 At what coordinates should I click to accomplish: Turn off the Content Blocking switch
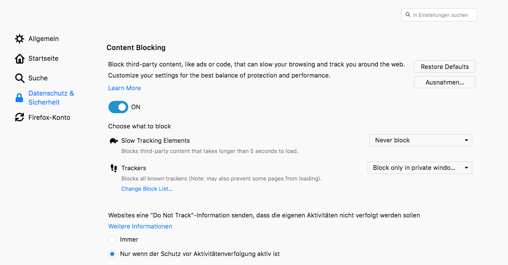(x=118, y=107)
